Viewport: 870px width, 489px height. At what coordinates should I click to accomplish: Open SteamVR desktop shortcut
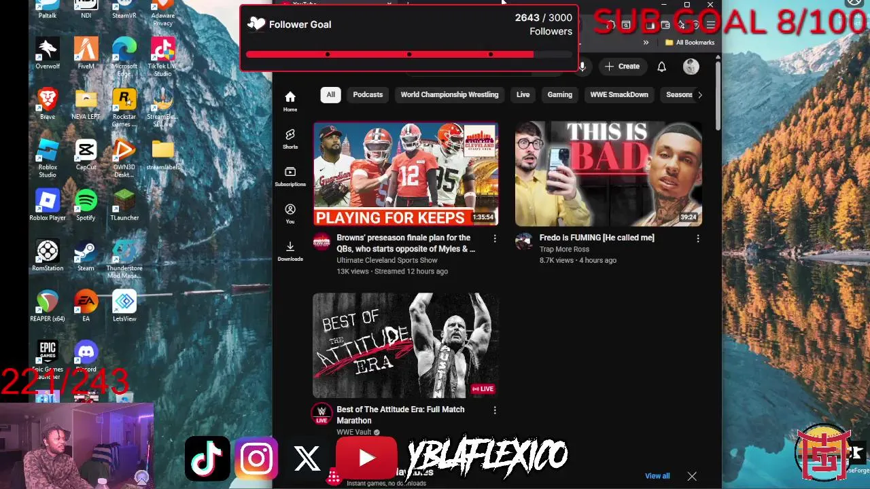point(124,9)
